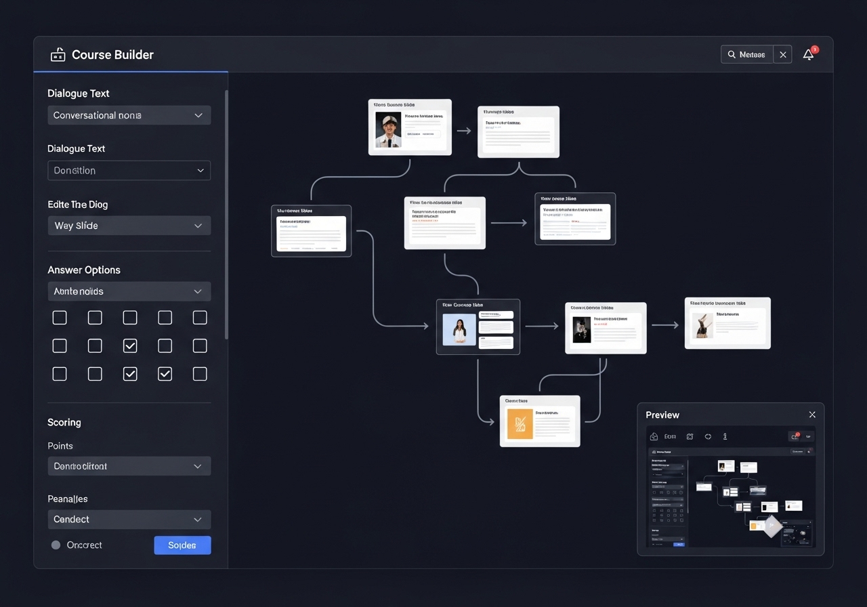Click the magnifier icon in the search box
Screen dimensions: 867x607
pyautogui.click(x=732, y=55)
